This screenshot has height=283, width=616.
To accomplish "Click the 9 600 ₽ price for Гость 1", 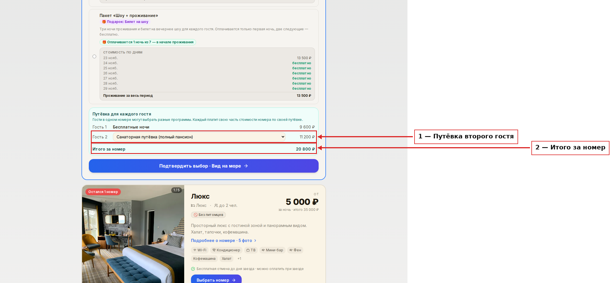I will (307, 127).
